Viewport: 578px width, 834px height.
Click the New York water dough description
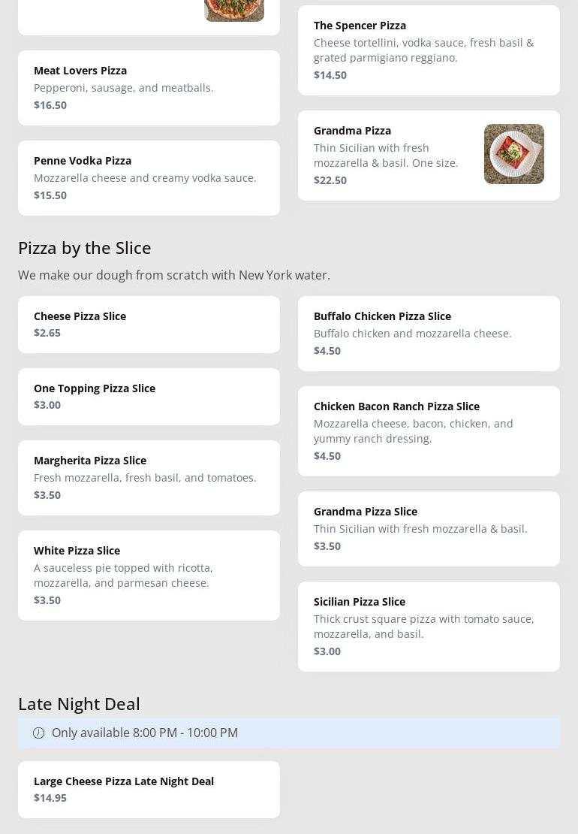point(174,275)
